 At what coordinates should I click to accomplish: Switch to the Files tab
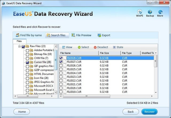point(19,41)
